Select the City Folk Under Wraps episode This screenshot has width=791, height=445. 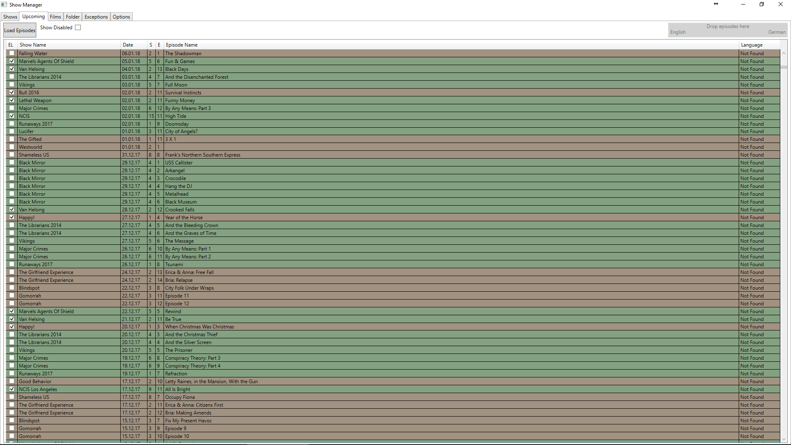tap(190, 288)
